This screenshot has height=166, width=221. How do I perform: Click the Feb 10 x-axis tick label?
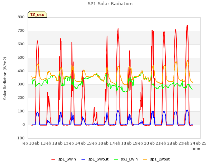coord(27,144)
